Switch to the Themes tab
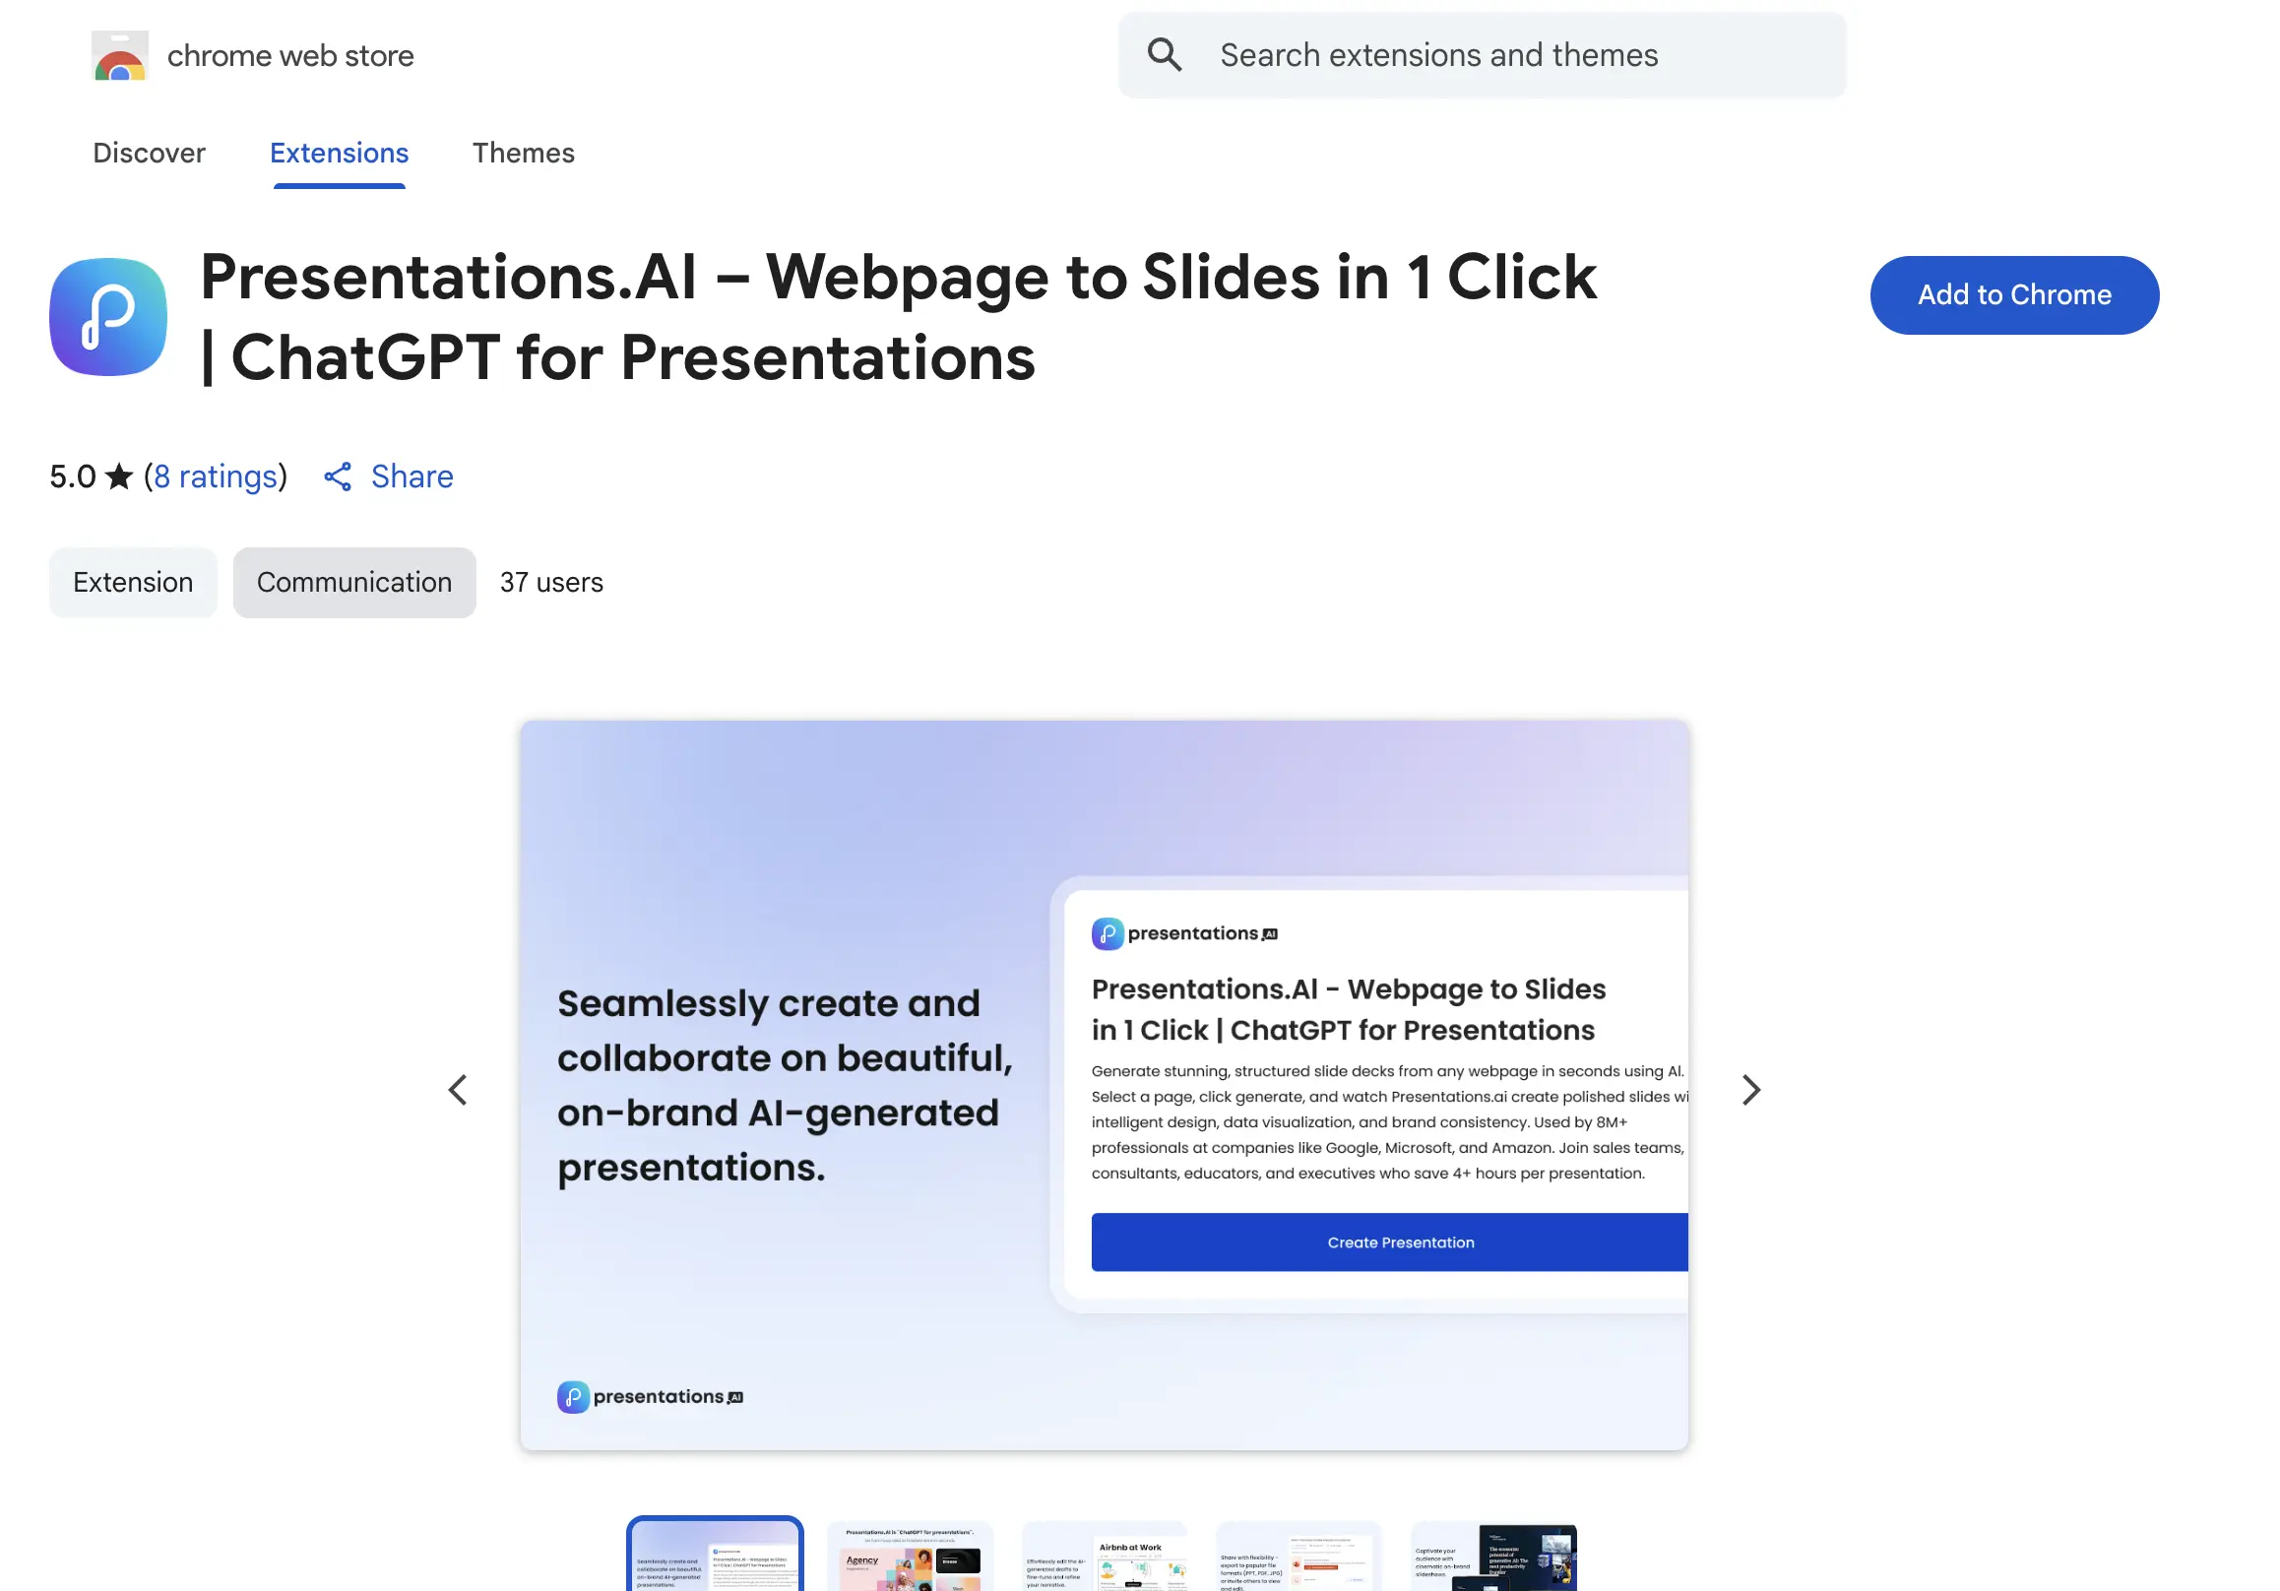 (524, 153)
